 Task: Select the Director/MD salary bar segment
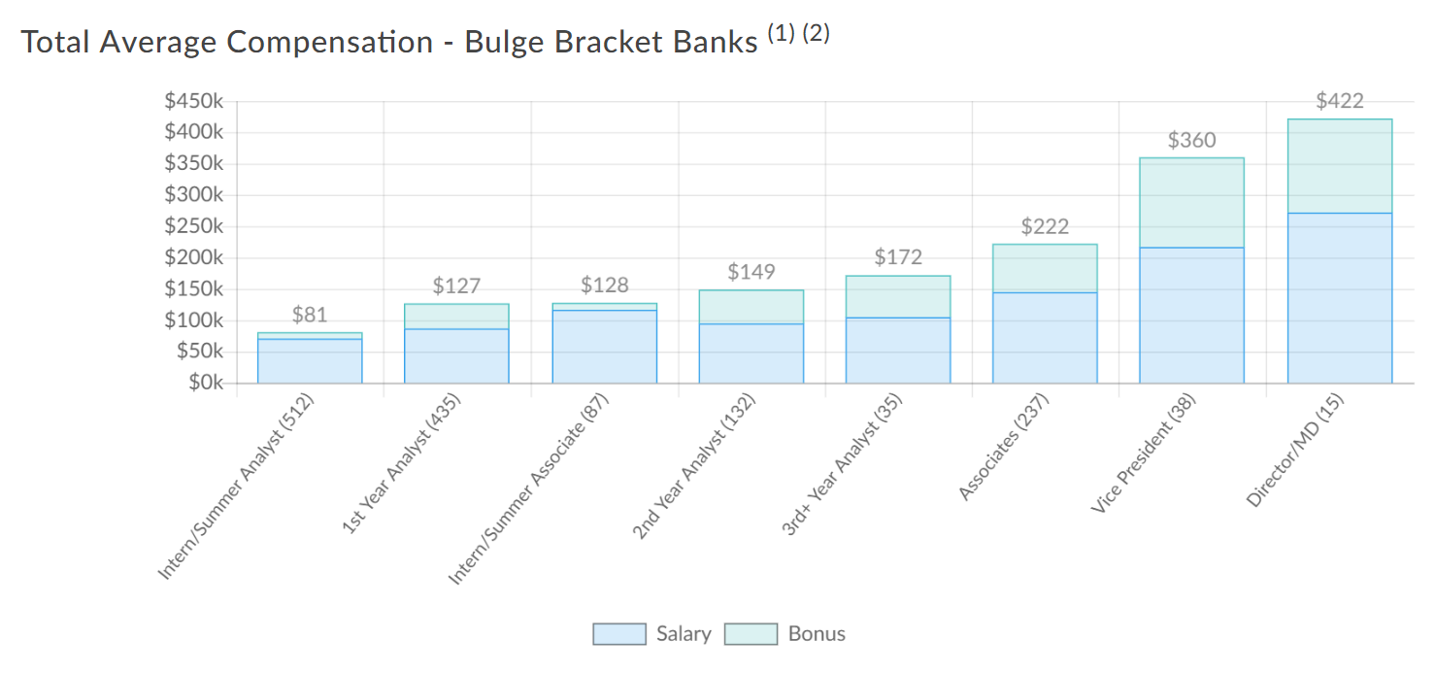(1340, 297)
